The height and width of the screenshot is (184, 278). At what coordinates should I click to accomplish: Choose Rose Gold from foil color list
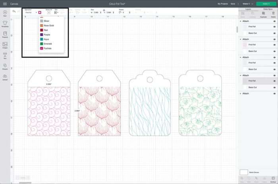tap(49, 25)
